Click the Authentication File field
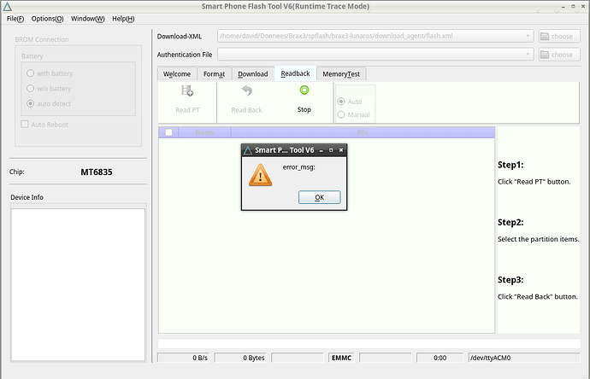This screenshot has height=379, width=590. click(375, 54)
